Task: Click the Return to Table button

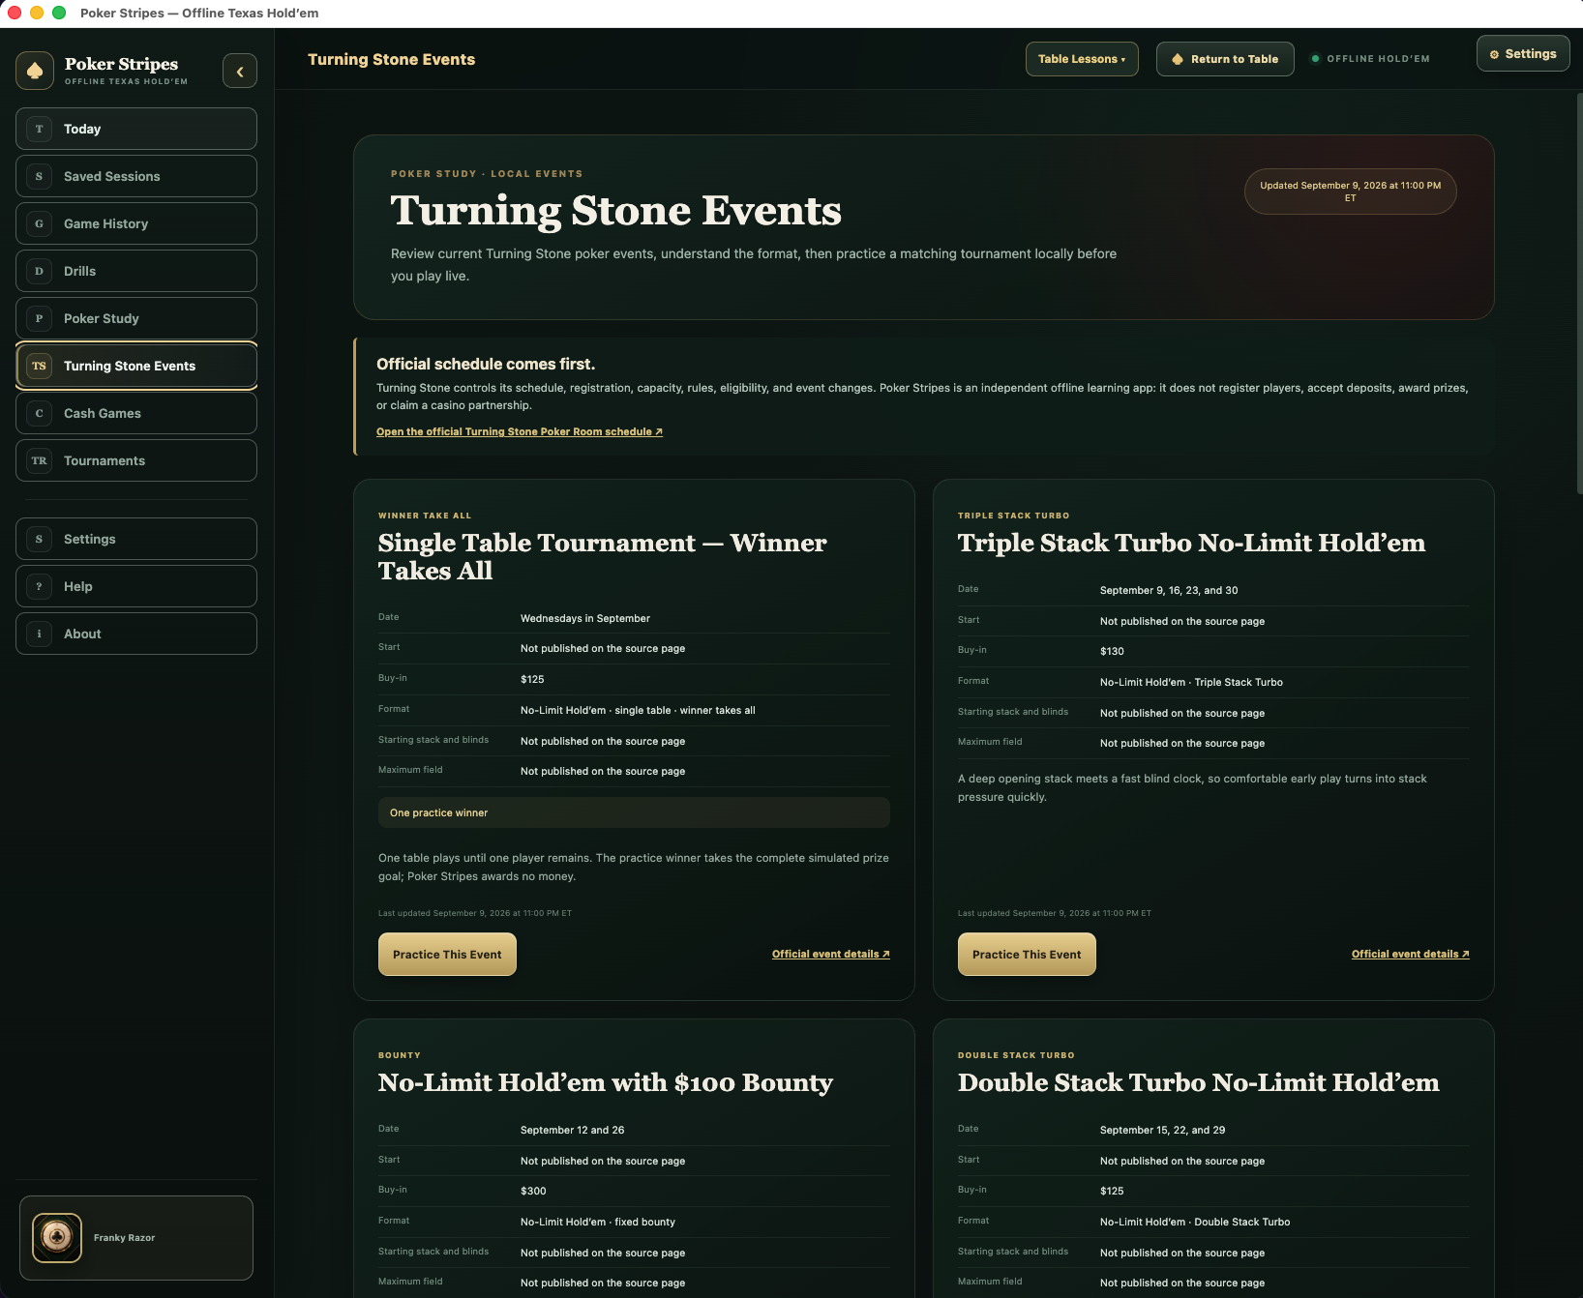Action: 1225,59
